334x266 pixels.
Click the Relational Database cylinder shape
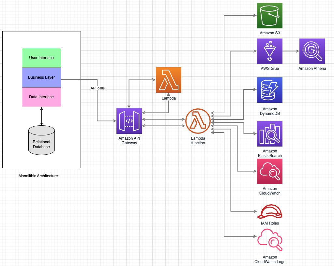click(41, 140)
